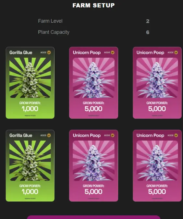
Task: Click the 1,000 grow power on top Gorilla Glue card
Action: (30, 109)
